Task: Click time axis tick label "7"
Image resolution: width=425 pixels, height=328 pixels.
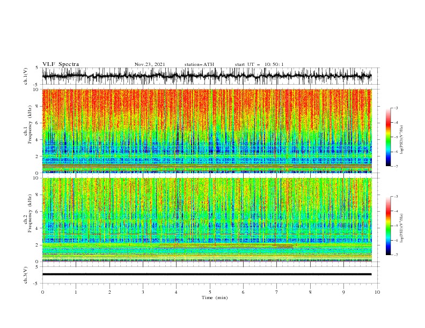Action: [x=277, y=292]
